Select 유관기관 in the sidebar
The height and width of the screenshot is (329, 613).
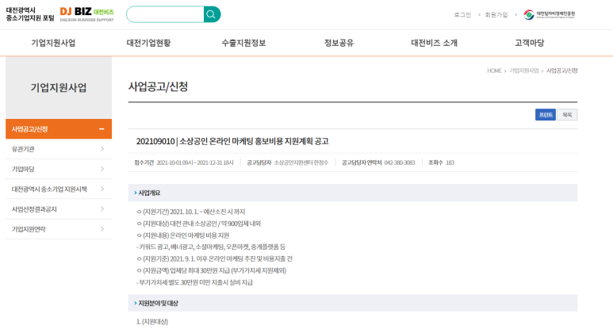click(59, 149)
